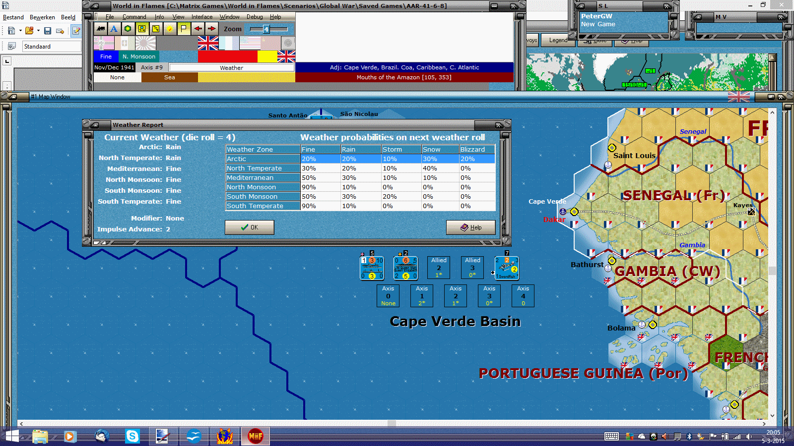
Task: Click the save diskette icon
Action: (x=48, y=31)
